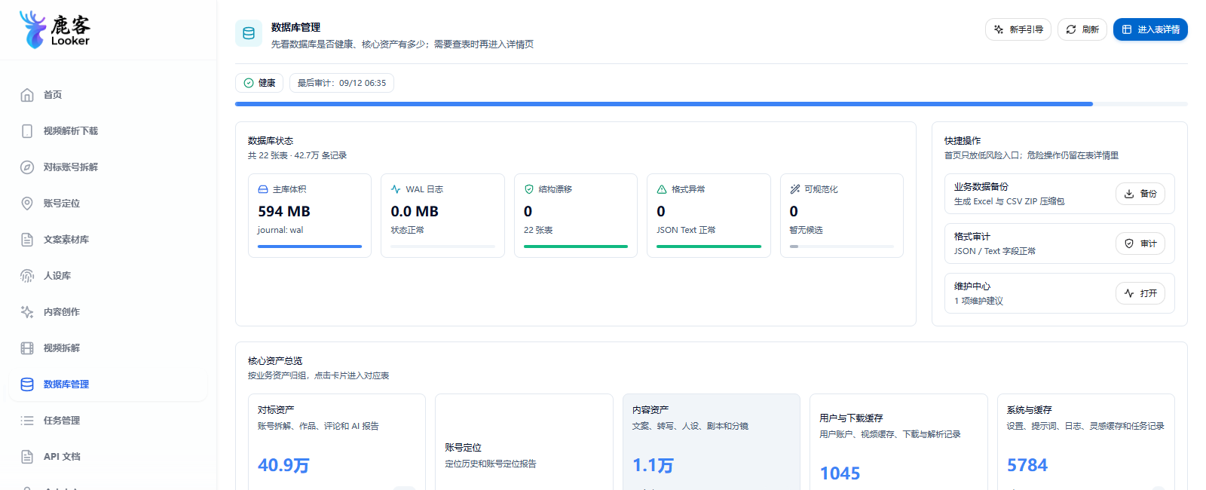The height and width of the screenshot is (490, 1206).
Task: Select 账号定位 menu item
Action: [109, 204]
